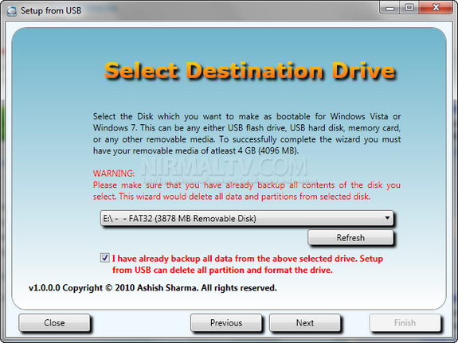The width and height of the screenshot is (458, 343).
Task: Click the Close button at bottom left
Action: [x=54, y=322]
